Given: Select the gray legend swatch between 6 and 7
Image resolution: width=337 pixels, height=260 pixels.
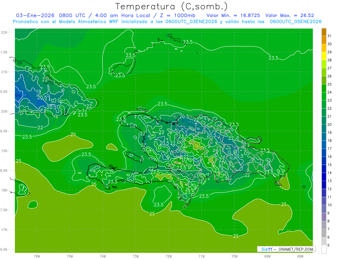Looking at the screenshot, I should 324,233.
